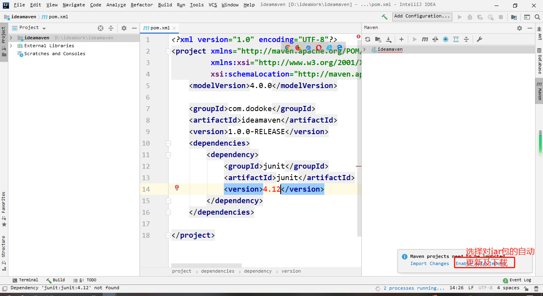This screenshot has height=296, width=543.
Task: Click editor error indicator at top right
Action: click(x=359, y=37)
